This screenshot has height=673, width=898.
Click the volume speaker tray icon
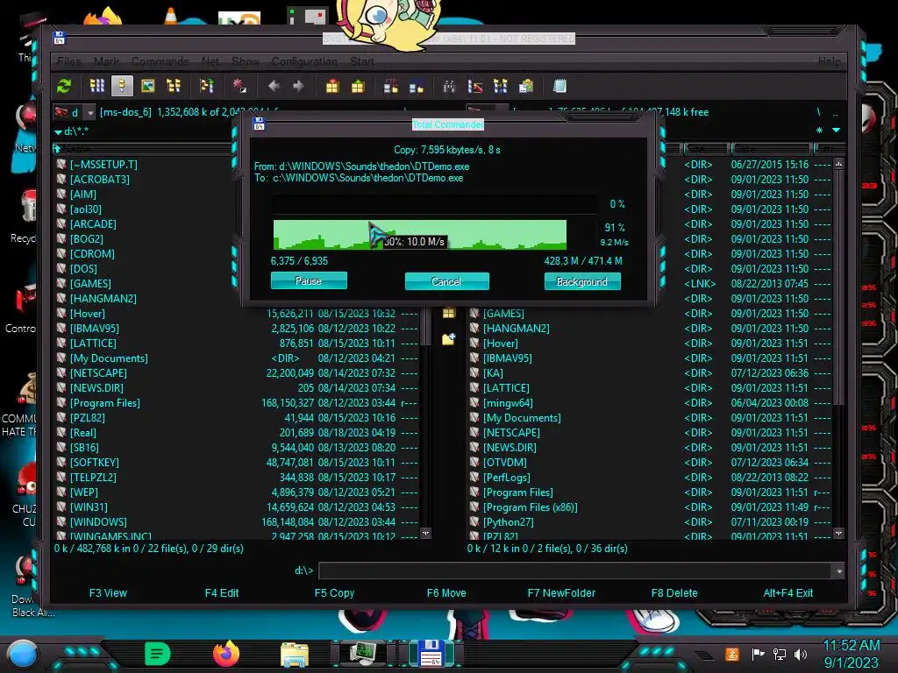[x=801, y=654]
